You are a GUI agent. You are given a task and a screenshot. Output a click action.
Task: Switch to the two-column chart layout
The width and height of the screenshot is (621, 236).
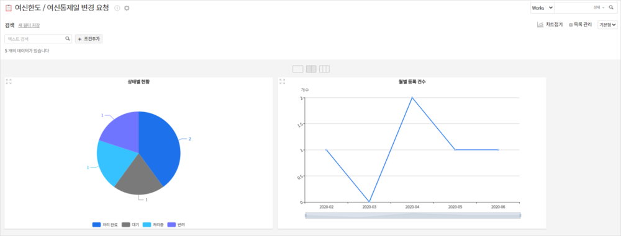point(311,69)
